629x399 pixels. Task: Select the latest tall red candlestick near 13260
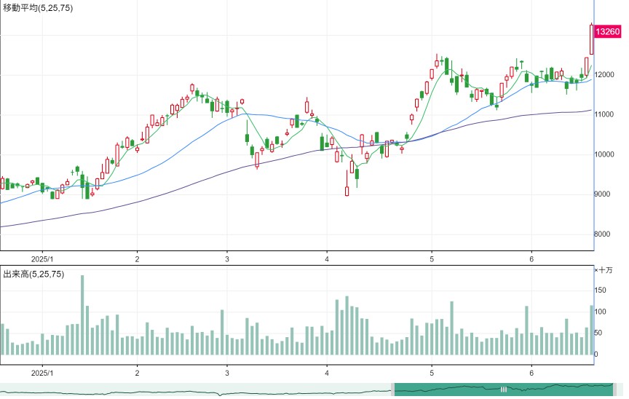pyautogui.click(x=591, y=39)
